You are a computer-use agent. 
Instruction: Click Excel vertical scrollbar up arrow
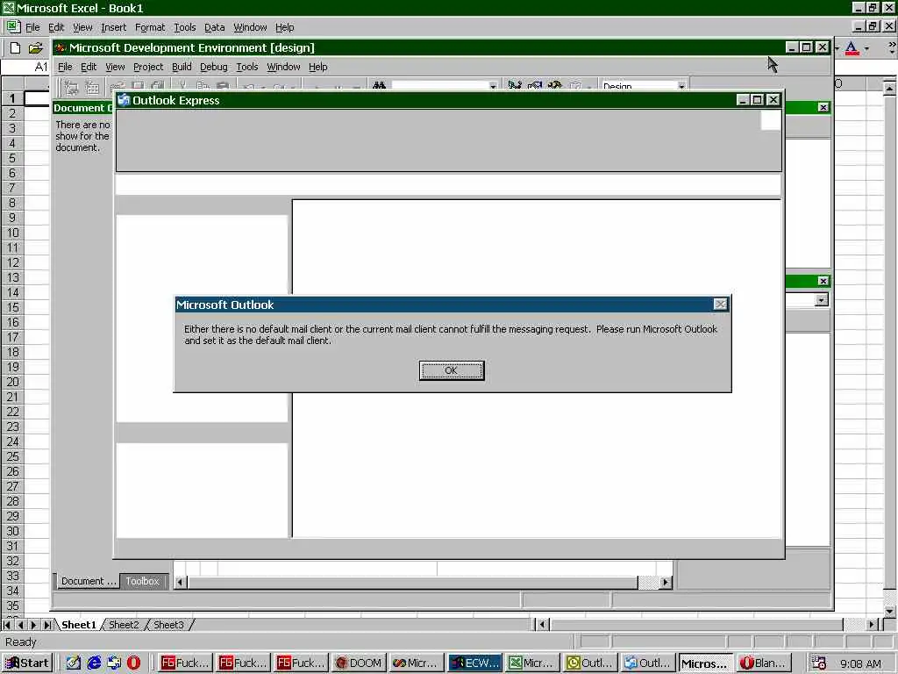point(889,89)
